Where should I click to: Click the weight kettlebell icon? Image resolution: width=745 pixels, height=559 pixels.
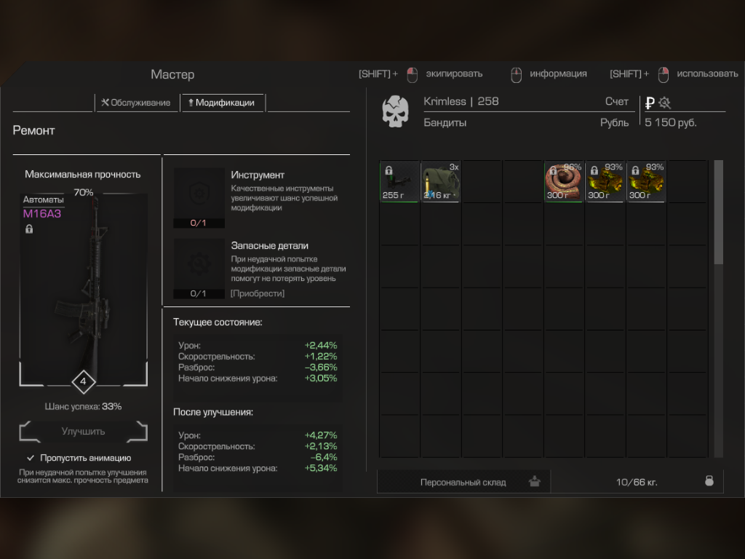[x=709, y=480]
